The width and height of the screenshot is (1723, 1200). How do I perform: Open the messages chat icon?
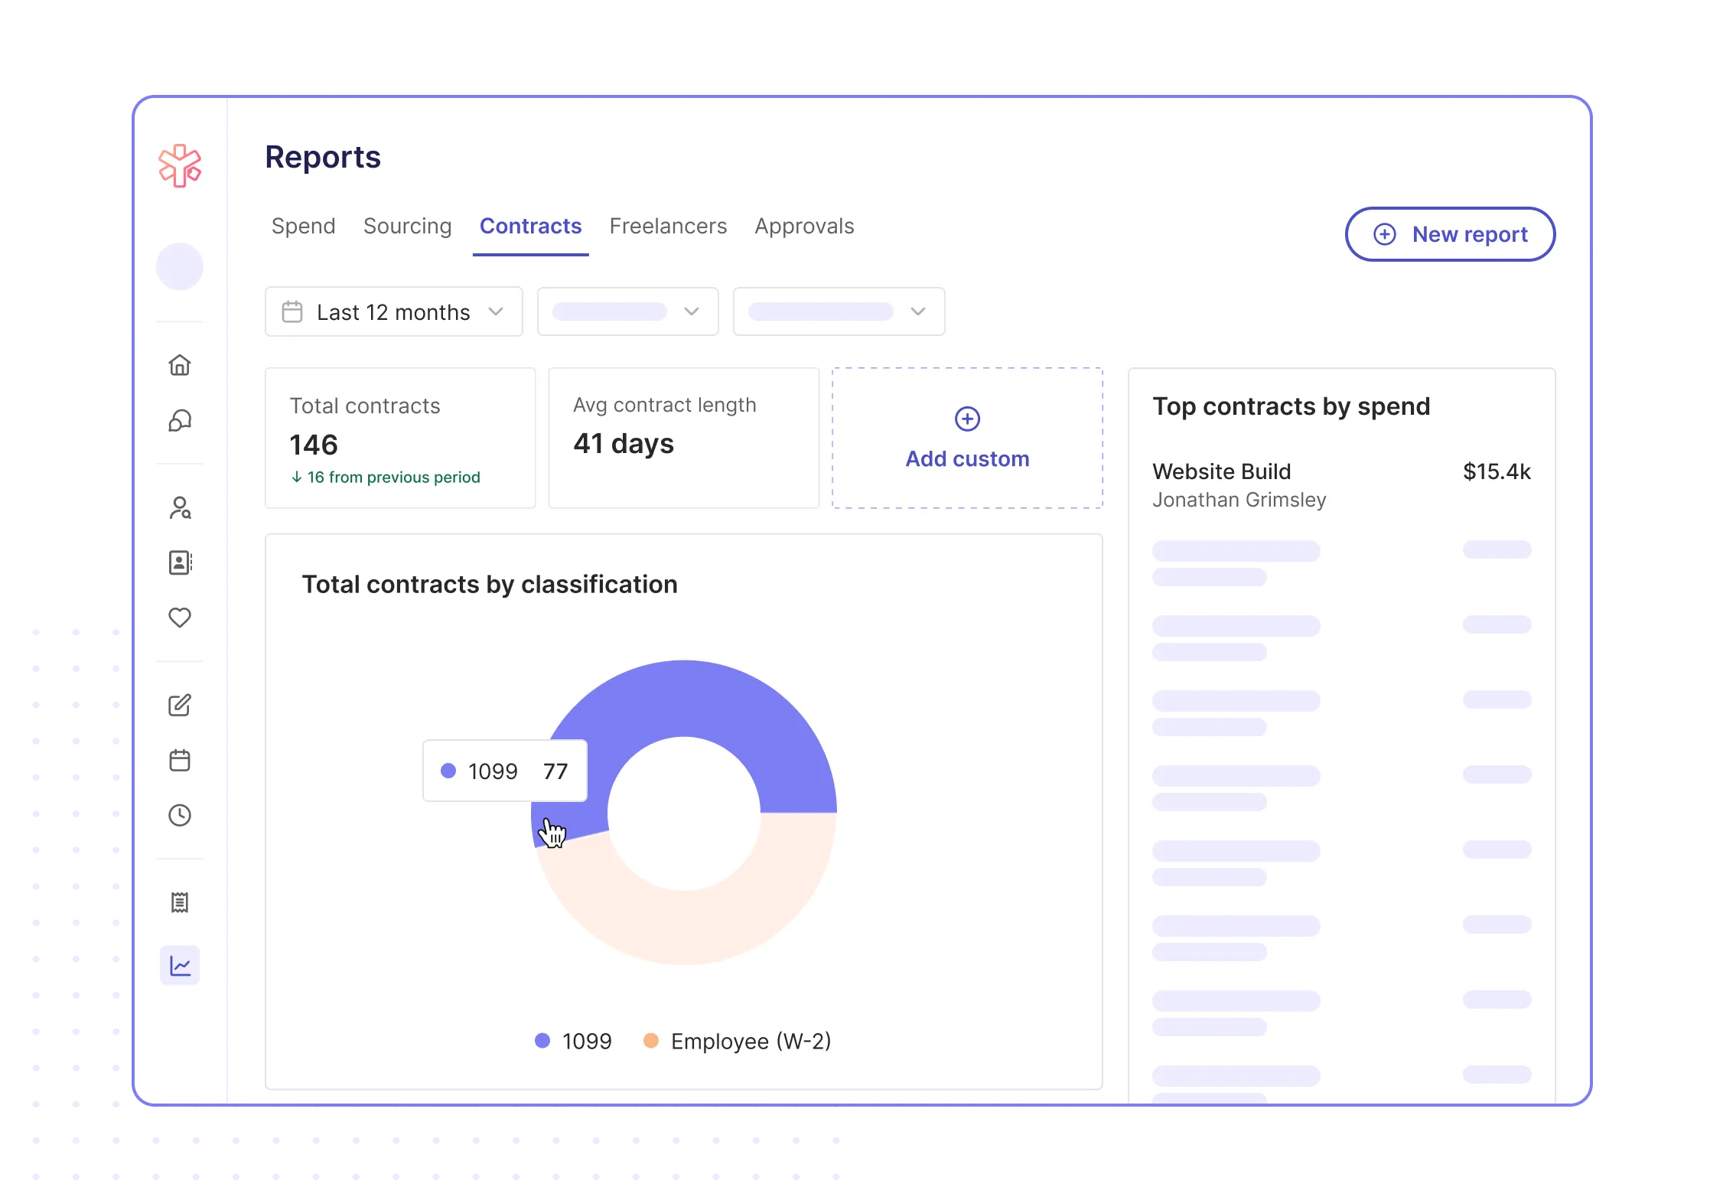tap(180, 421)
